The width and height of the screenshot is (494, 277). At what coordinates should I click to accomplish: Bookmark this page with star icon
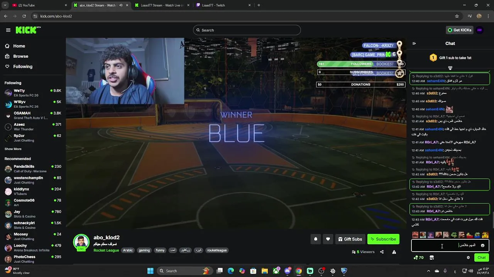[457, 16]
